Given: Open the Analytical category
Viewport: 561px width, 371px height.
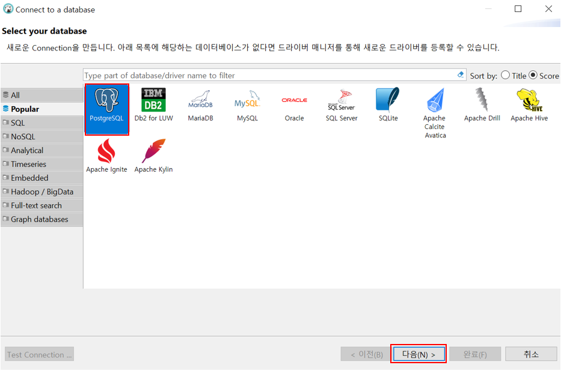Looking at the screenshot, I should coord(42,150).
